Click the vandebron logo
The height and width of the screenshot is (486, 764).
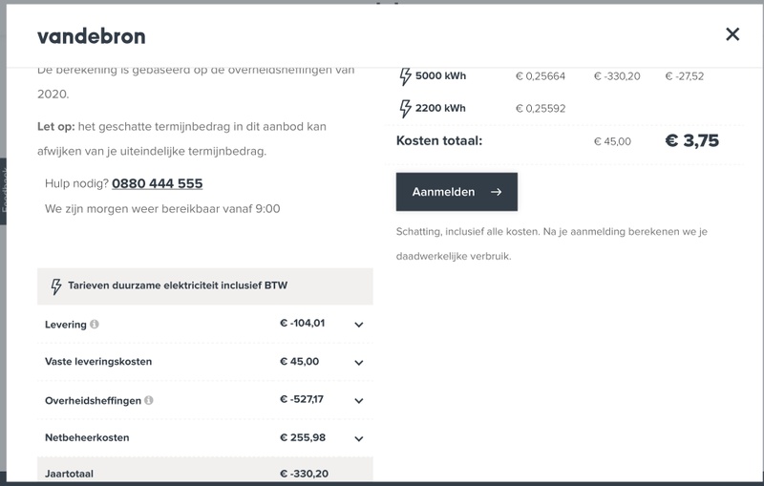coord(92,36)
